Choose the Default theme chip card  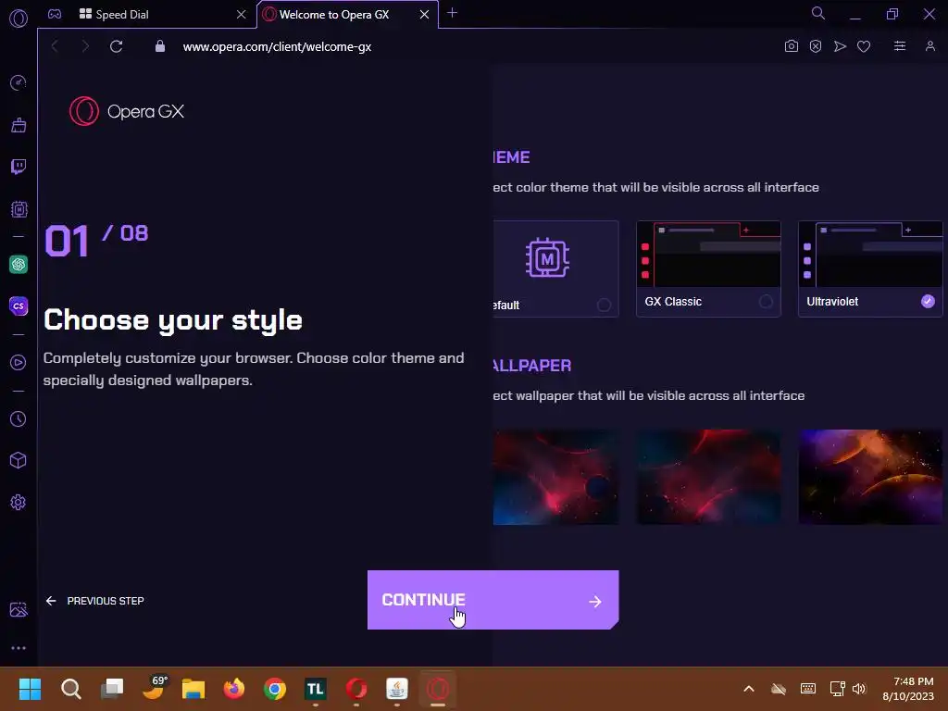[555, 268]
